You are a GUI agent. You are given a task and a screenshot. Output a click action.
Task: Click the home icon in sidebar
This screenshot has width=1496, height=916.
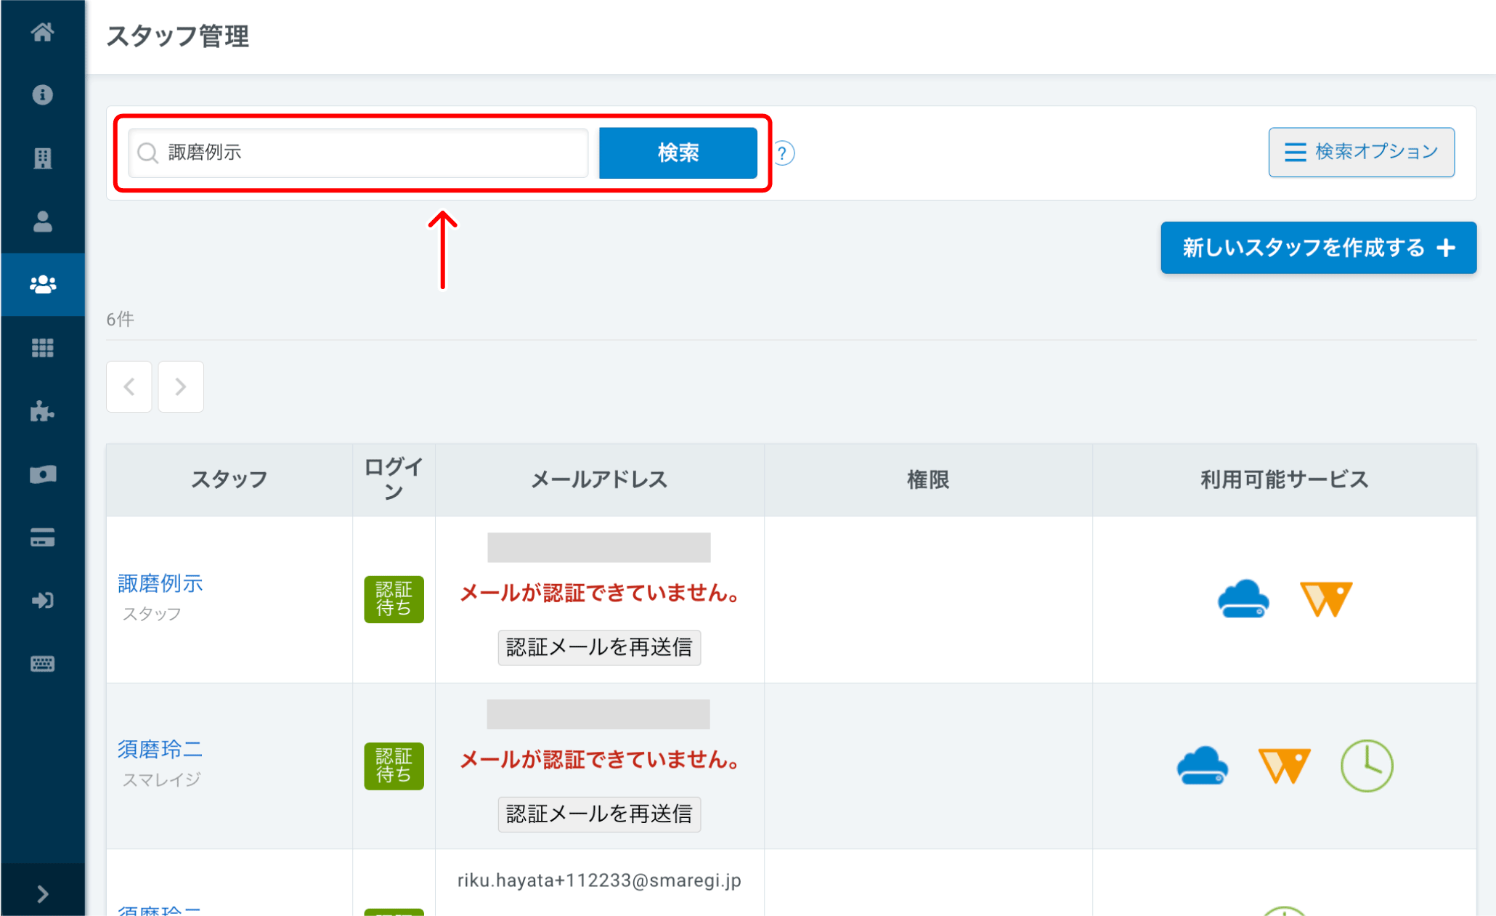click(x=42, y=32)
